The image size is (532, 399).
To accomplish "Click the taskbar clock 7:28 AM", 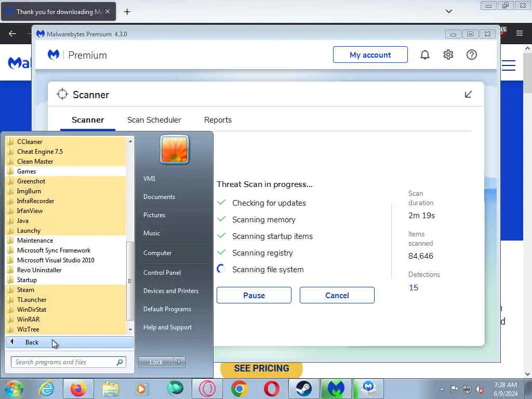I will 505,385.
